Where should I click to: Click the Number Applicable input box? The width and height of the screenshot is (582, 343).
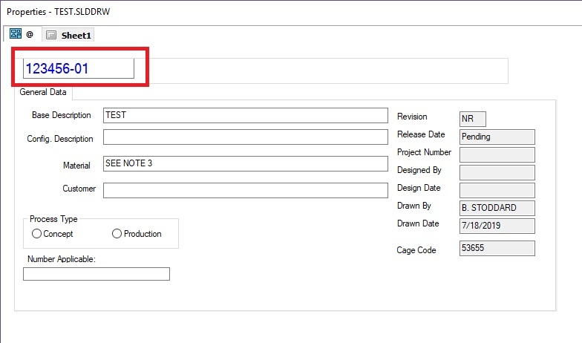[x=97, y=274]
